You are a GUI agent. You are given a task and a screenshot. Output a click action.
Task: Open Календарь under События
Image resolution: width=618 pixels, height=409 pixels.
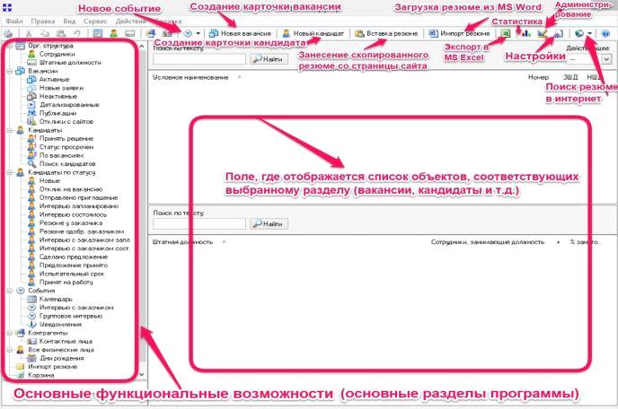(56, 300)
